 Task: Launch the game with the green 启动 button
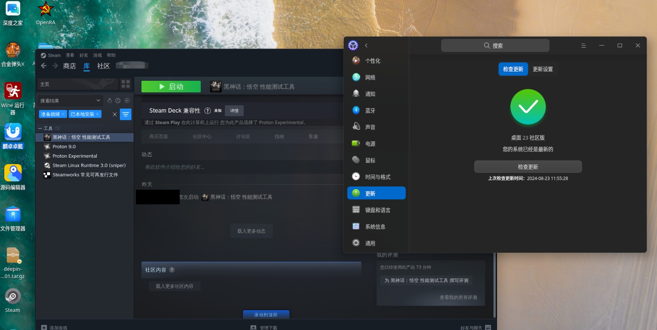[171, 86]
